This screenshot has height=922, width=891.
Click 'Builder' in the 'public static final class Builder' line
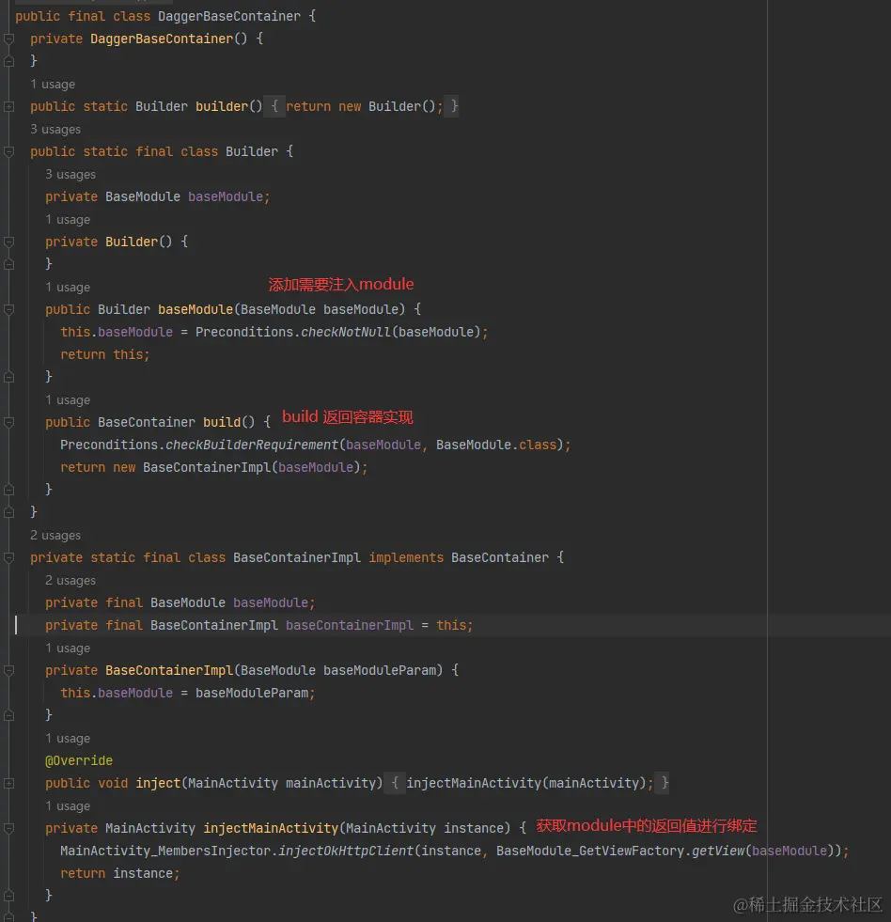[252, 151]
